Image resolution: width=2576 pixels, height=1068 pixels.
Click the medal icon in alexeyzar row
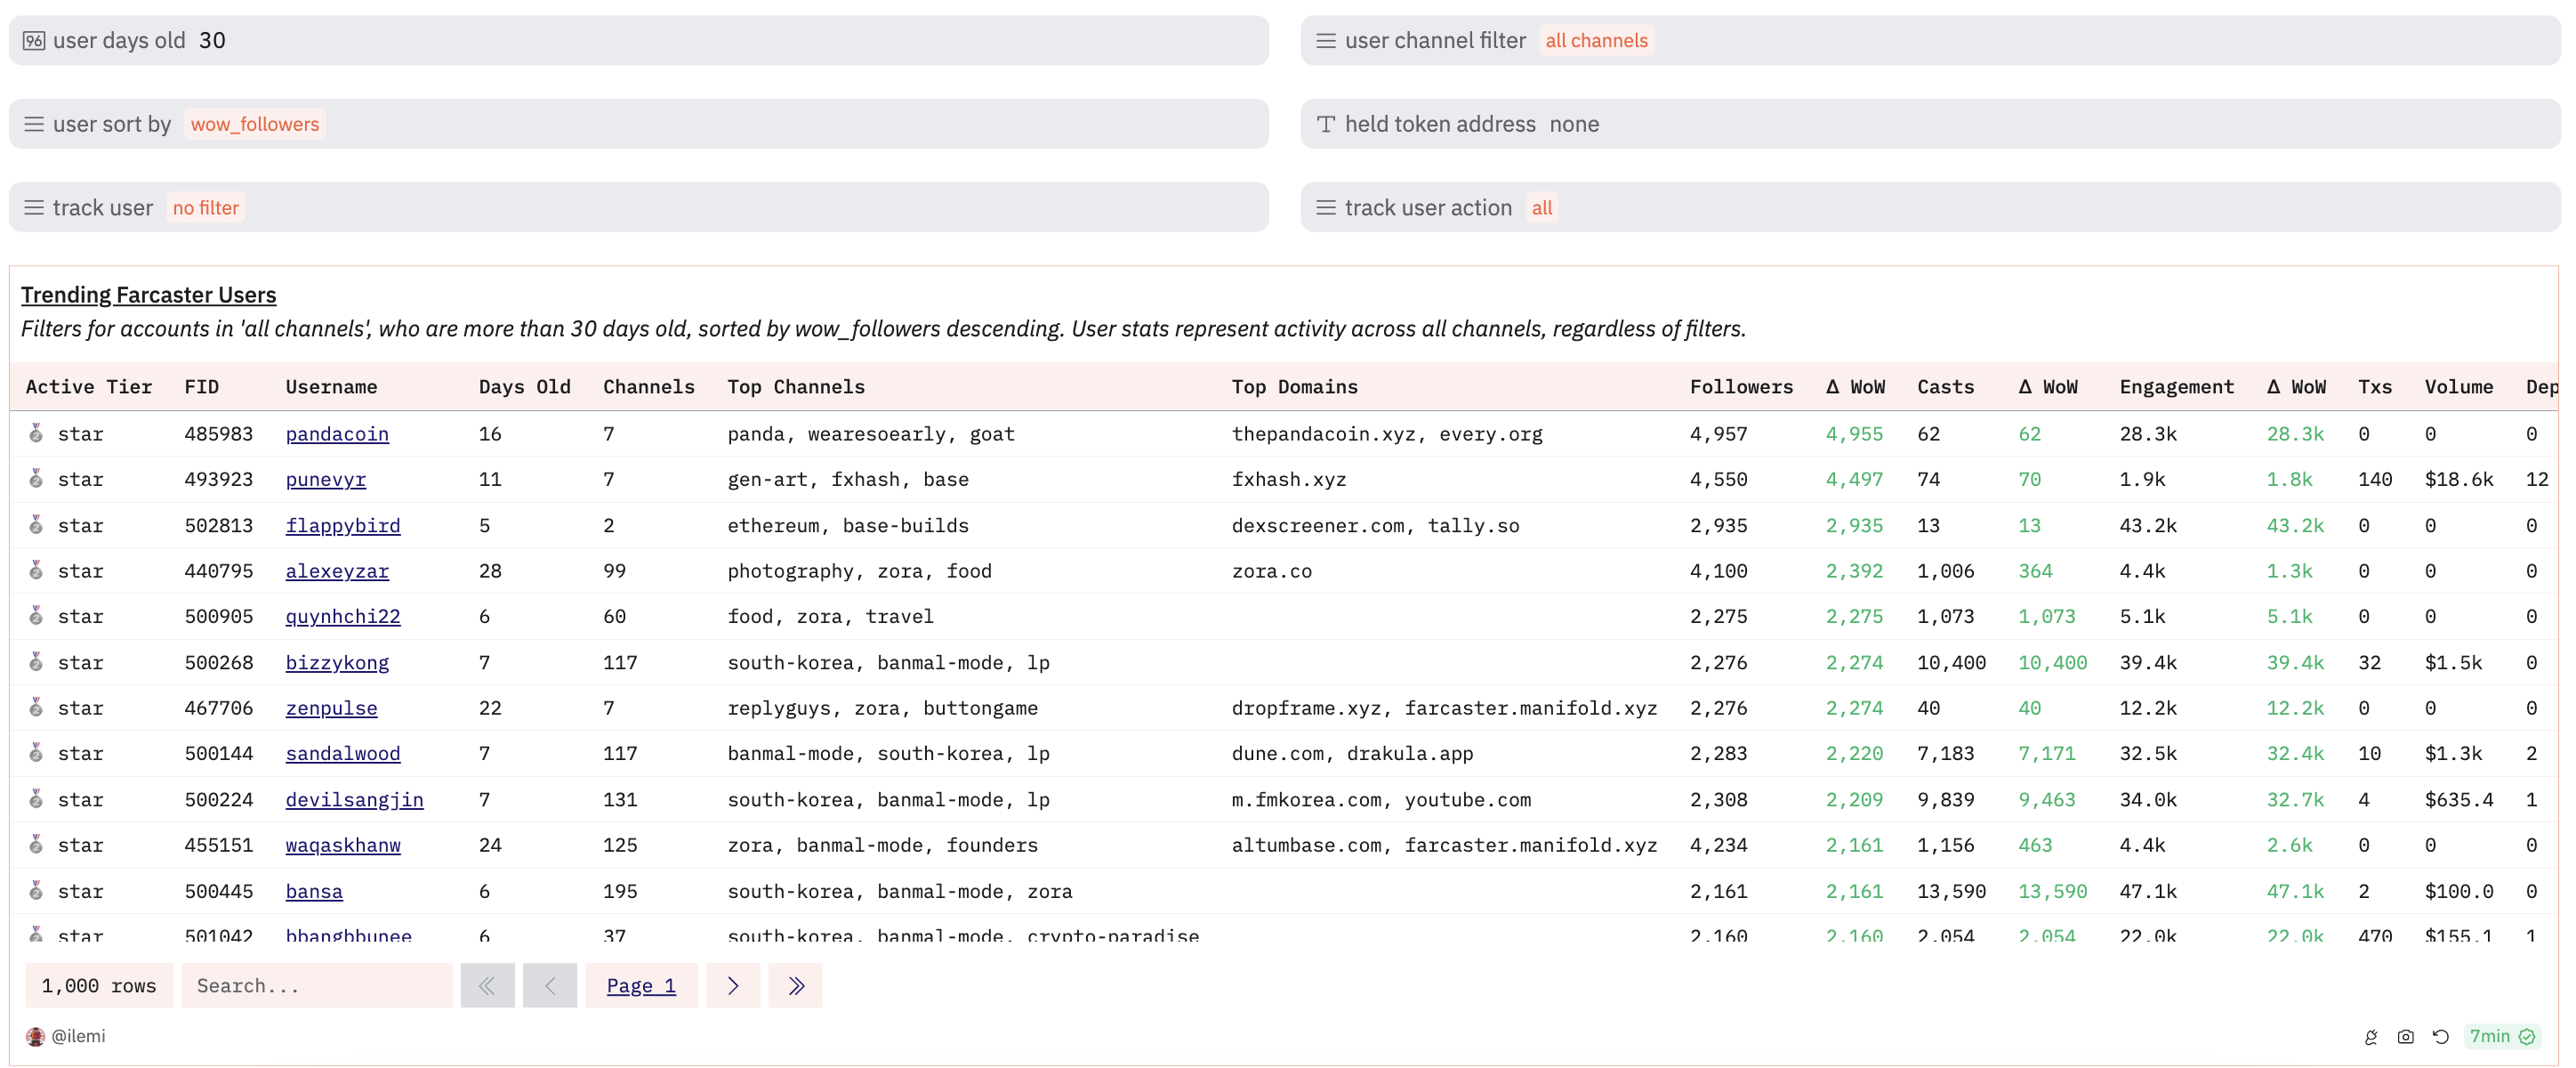pos(36,570)
